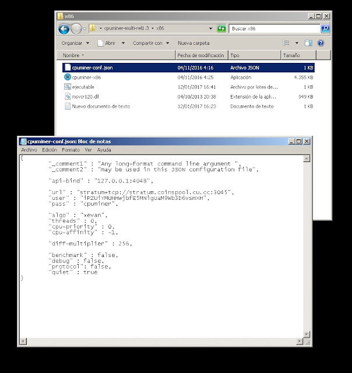352x373 pixels.
Task: Click the "diff-multiplier" line text
Action: click(90, 244)
